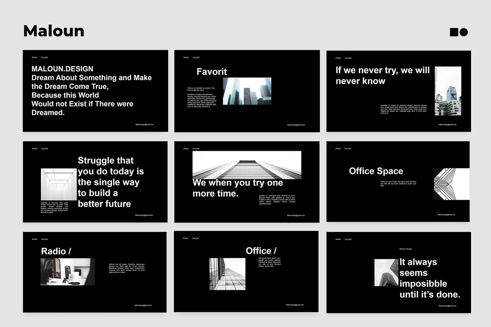Select building photo beside 'If we never try'
This screenshot has height=327, width=491.
tap(448, 91)
